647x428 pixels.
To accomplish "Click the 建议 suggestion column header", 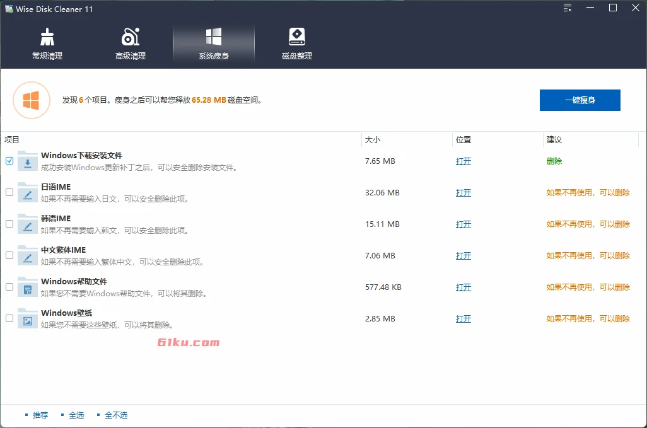I will [x=554, y=140].
